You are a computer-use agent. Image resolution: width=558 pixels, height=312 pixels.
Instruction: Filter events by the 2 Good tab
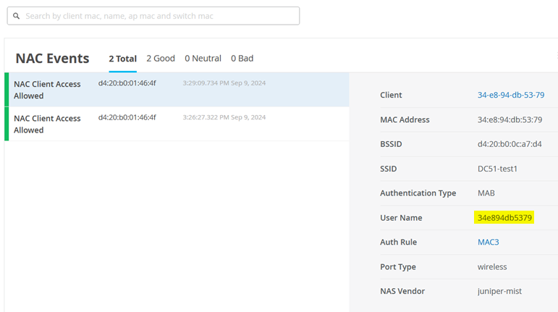pos(161,59)
